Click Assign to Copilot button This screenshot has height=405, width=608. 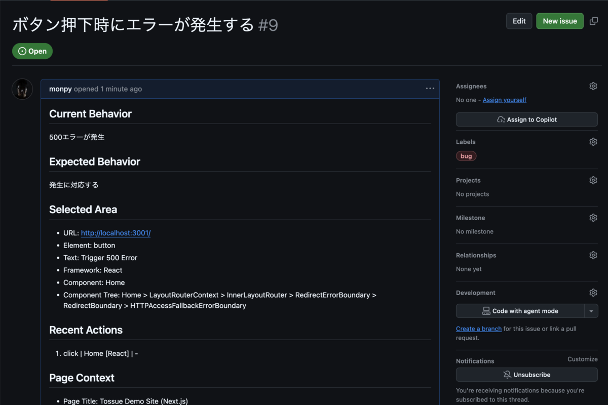527,119
